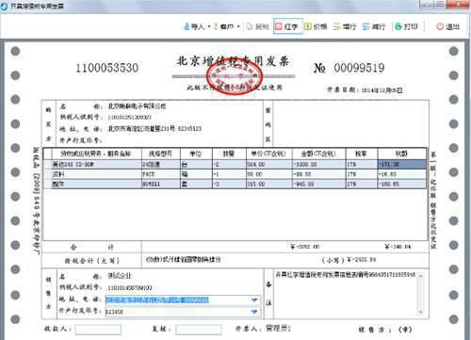Select the 资料 item name cell
The height and width of the screenshot is (340, 471).
(96, 174)
